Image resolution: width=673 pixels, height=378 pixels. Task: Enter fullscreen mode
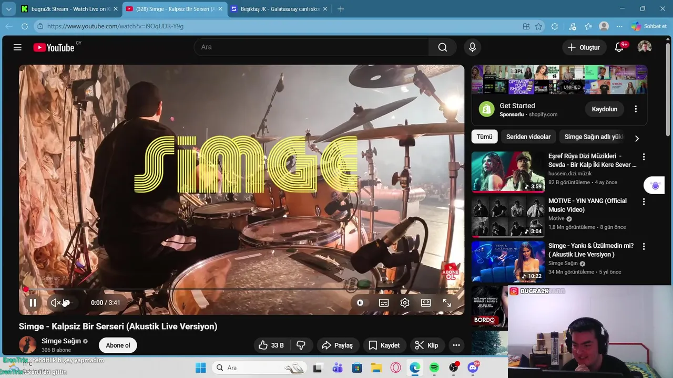point(447,303)
